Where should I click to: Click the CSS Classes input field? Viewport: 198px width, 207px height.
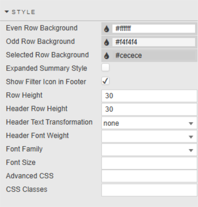149,190
